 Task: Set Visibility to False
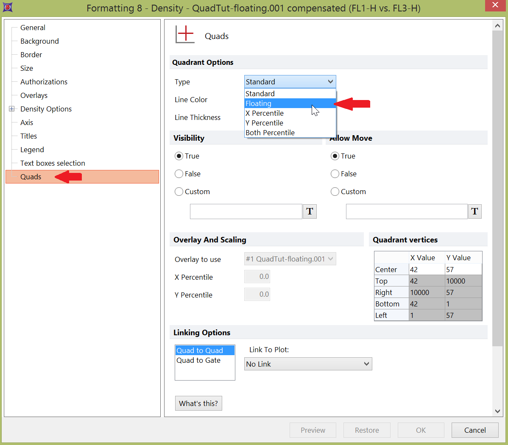coord(179,174)
